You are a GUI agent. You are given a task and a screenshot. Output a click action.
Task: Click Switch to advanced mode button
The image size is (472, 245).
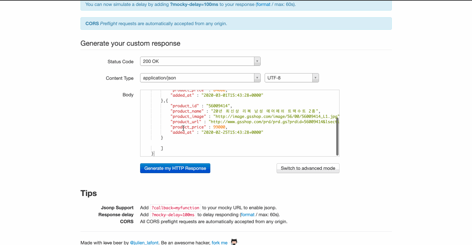(x=308, y=168)
